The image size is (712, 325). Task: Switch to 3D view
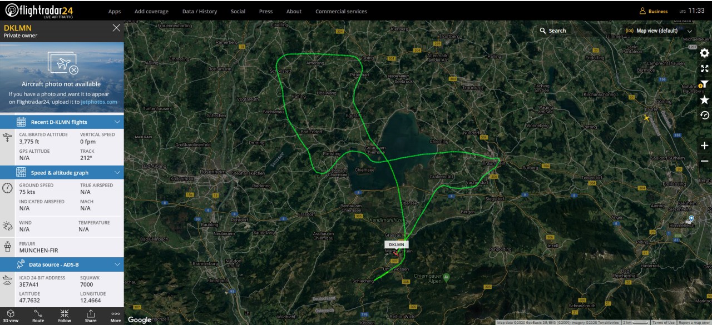10,316
